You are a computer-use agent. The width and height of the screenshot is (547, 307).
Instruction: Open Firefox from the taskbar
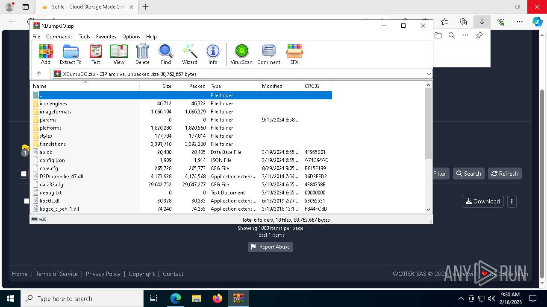click(218, 298)
